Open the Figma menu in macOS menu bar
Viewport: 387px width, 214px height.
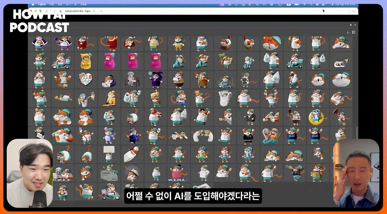pyautogui.click(x=41, y=4)
